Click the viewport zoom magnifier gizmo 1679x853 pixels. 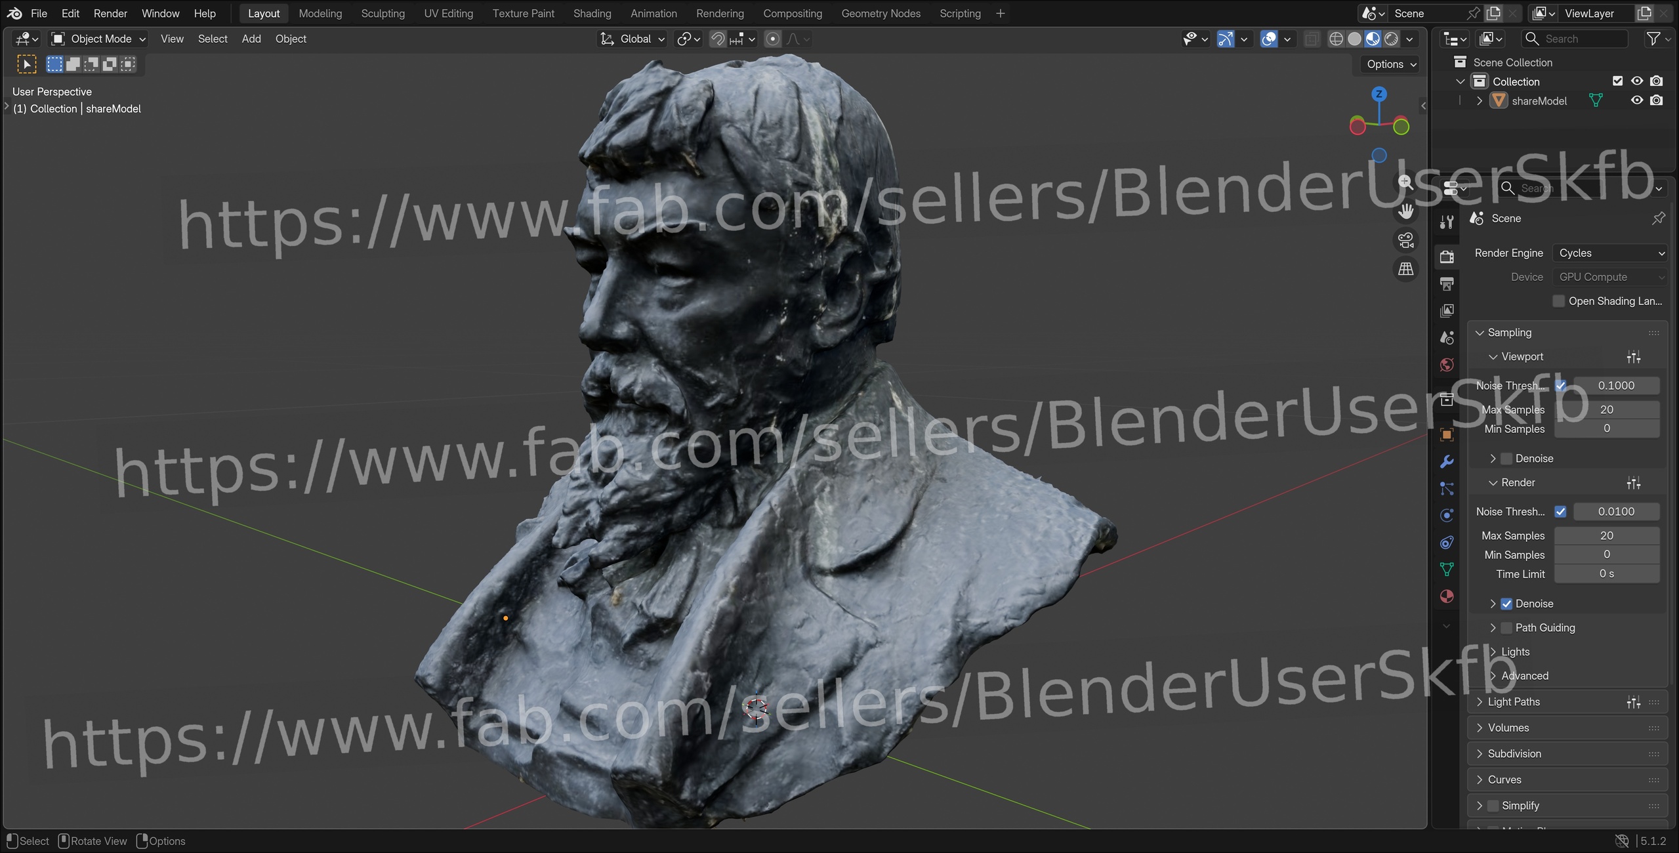[1405, 182]
